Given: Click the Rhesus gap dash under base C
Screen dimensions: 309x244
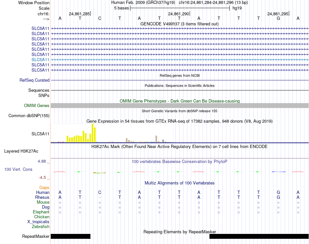Looking at the screenshot, I should [100, 197].
